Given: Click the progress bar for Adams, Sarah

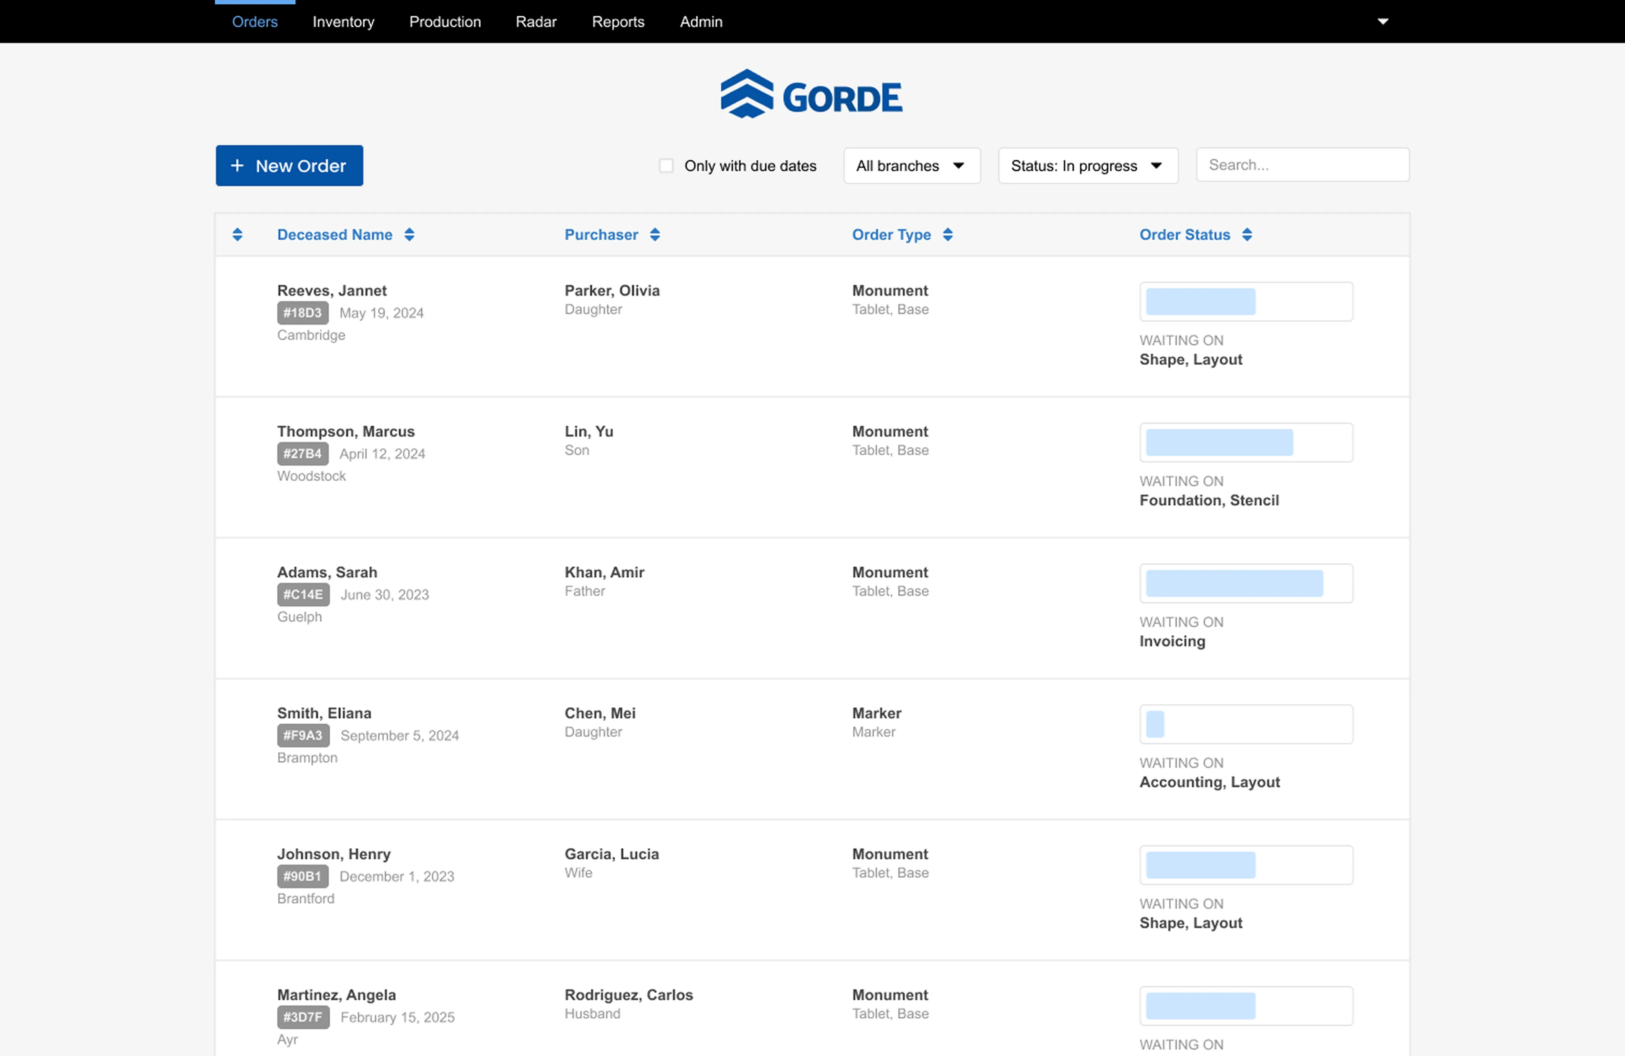Looking at the screenshot, I should (x=1245, y=583).
